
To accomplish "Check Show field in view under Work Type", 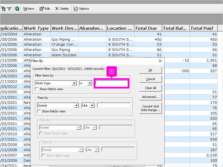I will pos(37,89).
